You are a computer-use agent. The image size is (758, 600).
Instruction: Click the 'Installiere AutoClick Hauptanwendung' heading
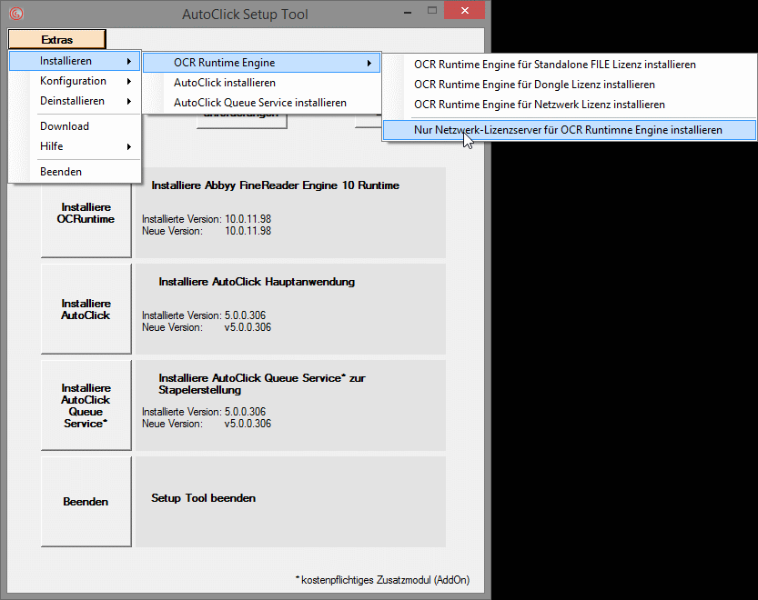(x=257, y=282)
